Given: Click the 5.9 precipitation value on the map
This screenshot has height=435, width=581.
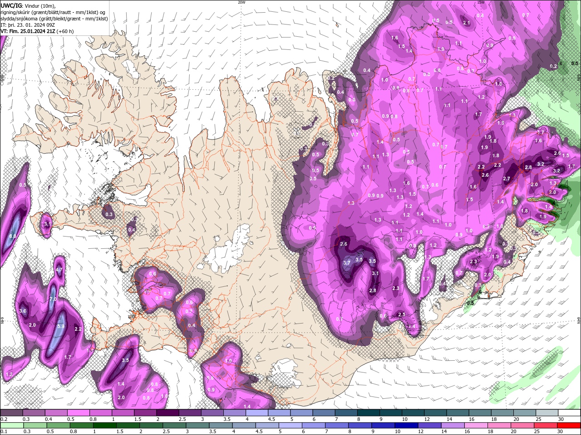Looking at the screenshot, I should point(61,326).
